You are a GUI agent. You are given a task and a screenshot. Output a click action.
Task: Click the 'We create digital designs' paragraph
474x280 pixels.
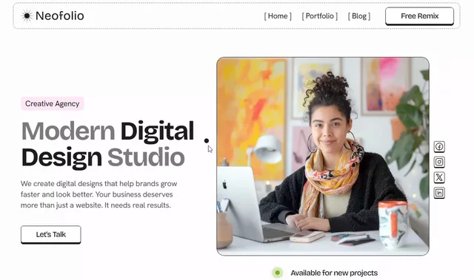[x=99, y=194]
